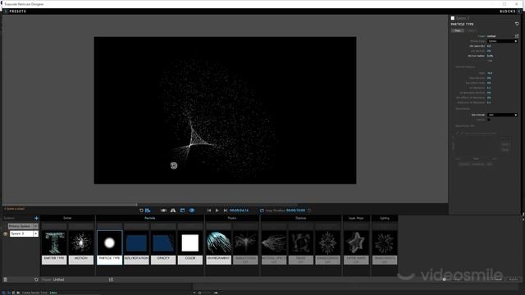Click the trash icon at bottom left
This screenshot has width=525, height=295.
tap(6, 279)
